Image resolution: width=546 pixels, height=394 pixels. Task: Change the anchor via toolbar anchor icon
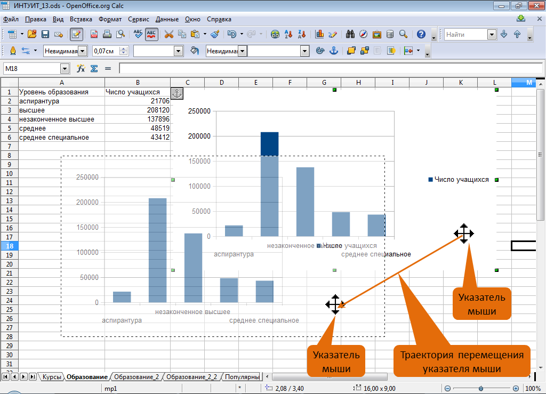click(334, 51)
